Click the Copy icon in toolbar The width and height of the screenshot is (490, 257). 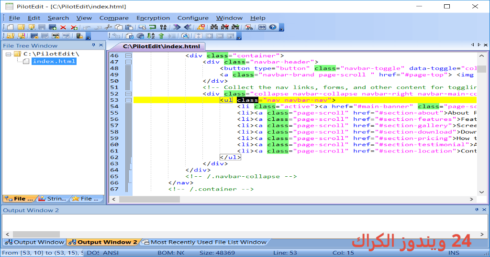(x=119, y=27)
